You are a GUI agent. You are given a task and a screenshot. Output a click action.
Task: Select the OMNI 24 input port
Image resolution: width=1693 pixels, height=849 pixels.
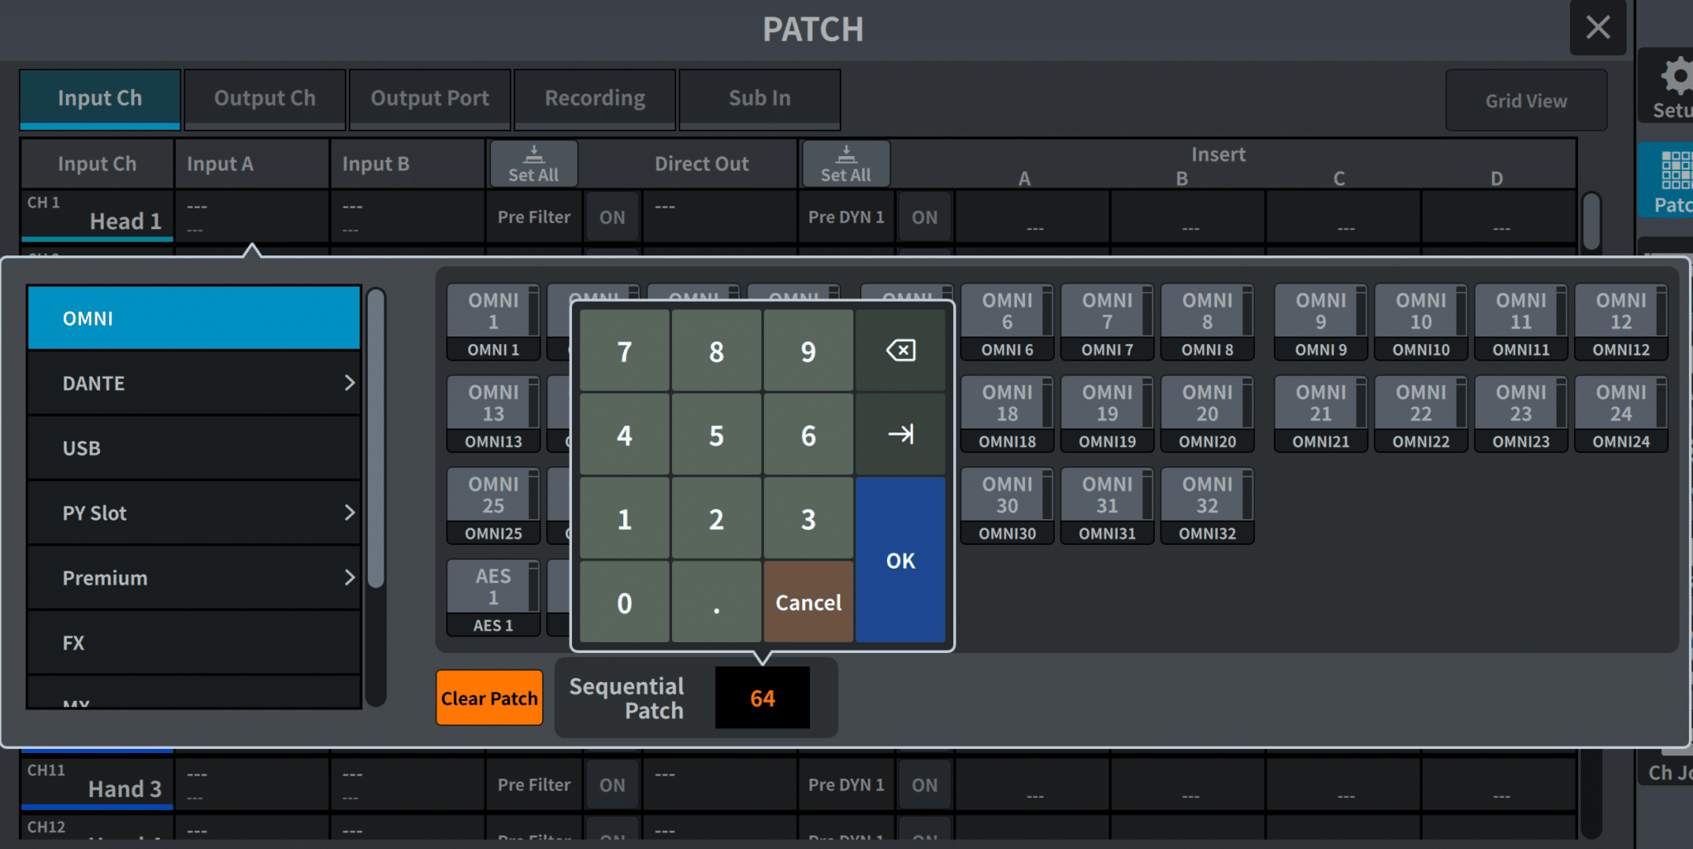tap(1620, 413)
